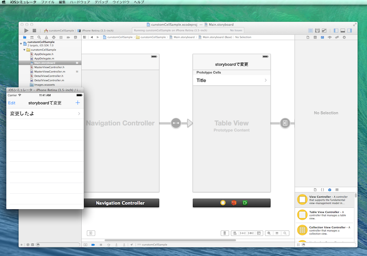Show the Connections inspector
Screen dimensions: 367x256
[344, 37]
